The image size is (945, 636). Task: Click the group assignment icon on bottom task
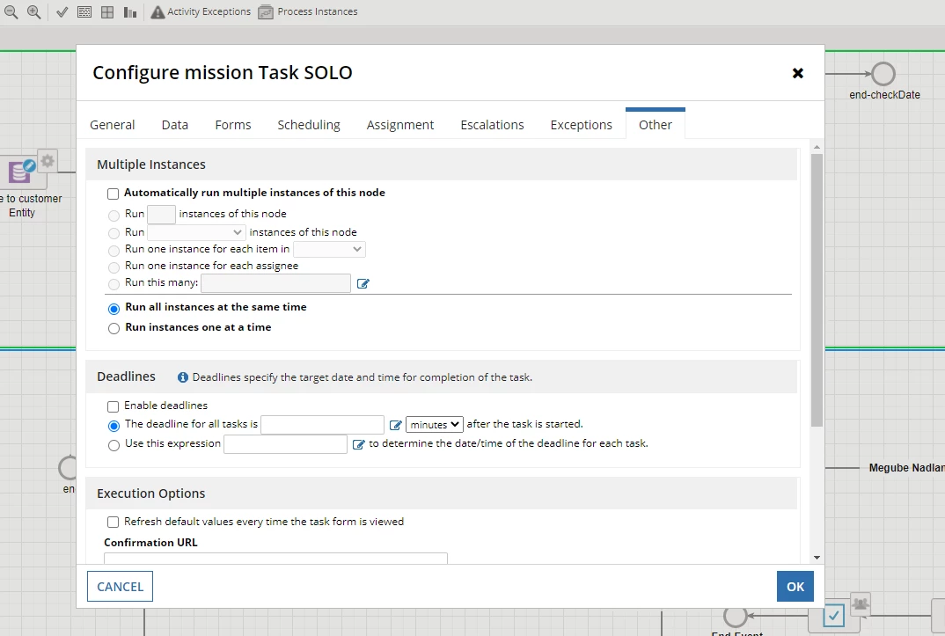coord(861,603)
